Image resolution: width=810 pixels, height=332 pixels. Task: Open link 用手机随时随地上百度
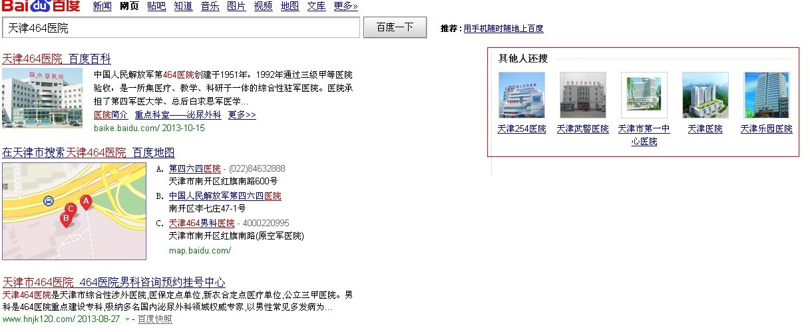[503, 29]
